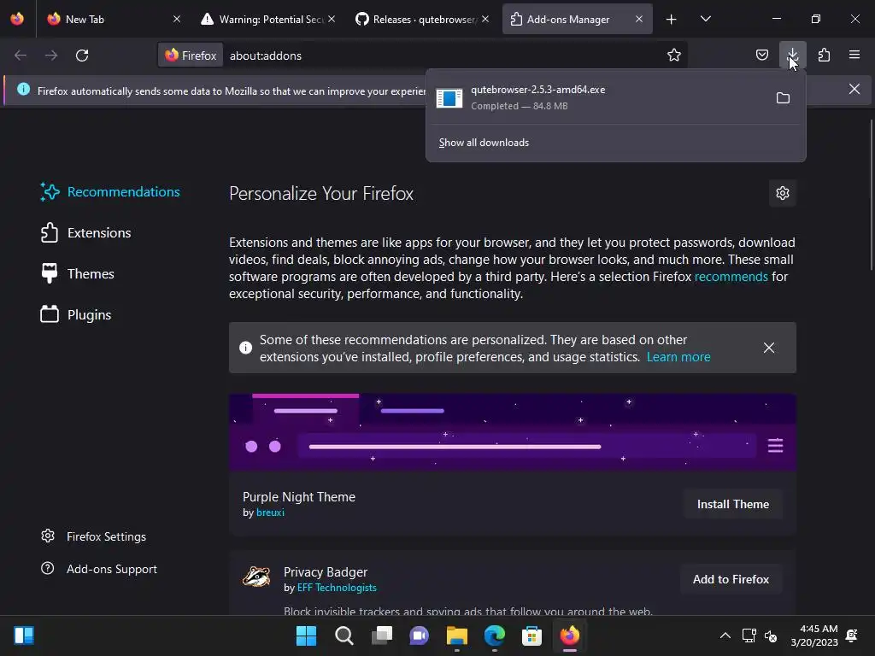Open the Plugins category
The image size is (875, 656).
(76, 314)
